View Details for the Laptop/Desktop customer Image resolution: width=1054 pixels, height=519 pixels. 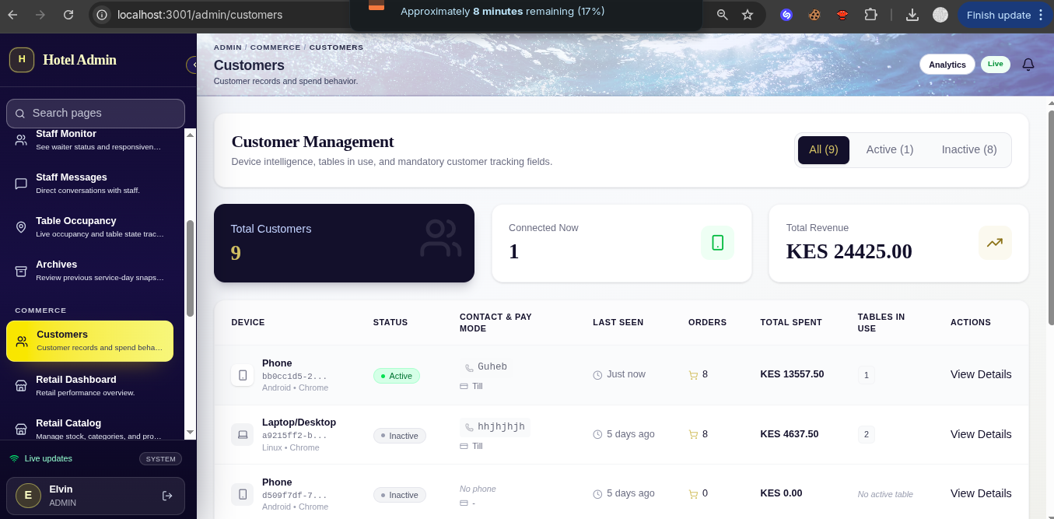point(981,434)
